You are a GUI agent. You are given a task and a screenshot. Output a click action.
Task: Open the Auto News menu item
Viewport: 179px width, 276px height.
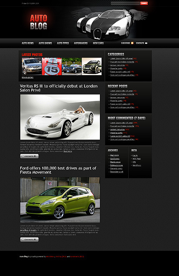pos(27,43)
